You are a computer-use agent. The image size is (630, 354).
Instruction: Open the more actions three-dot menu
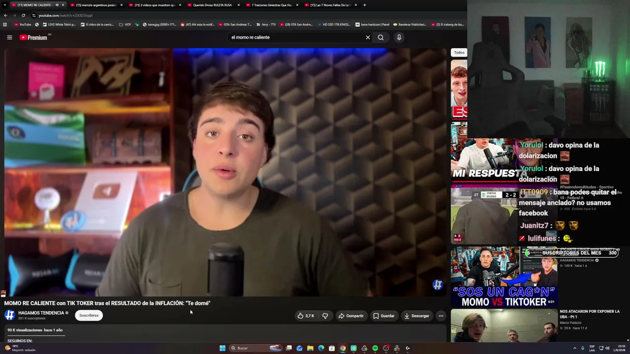coord(441,316)
